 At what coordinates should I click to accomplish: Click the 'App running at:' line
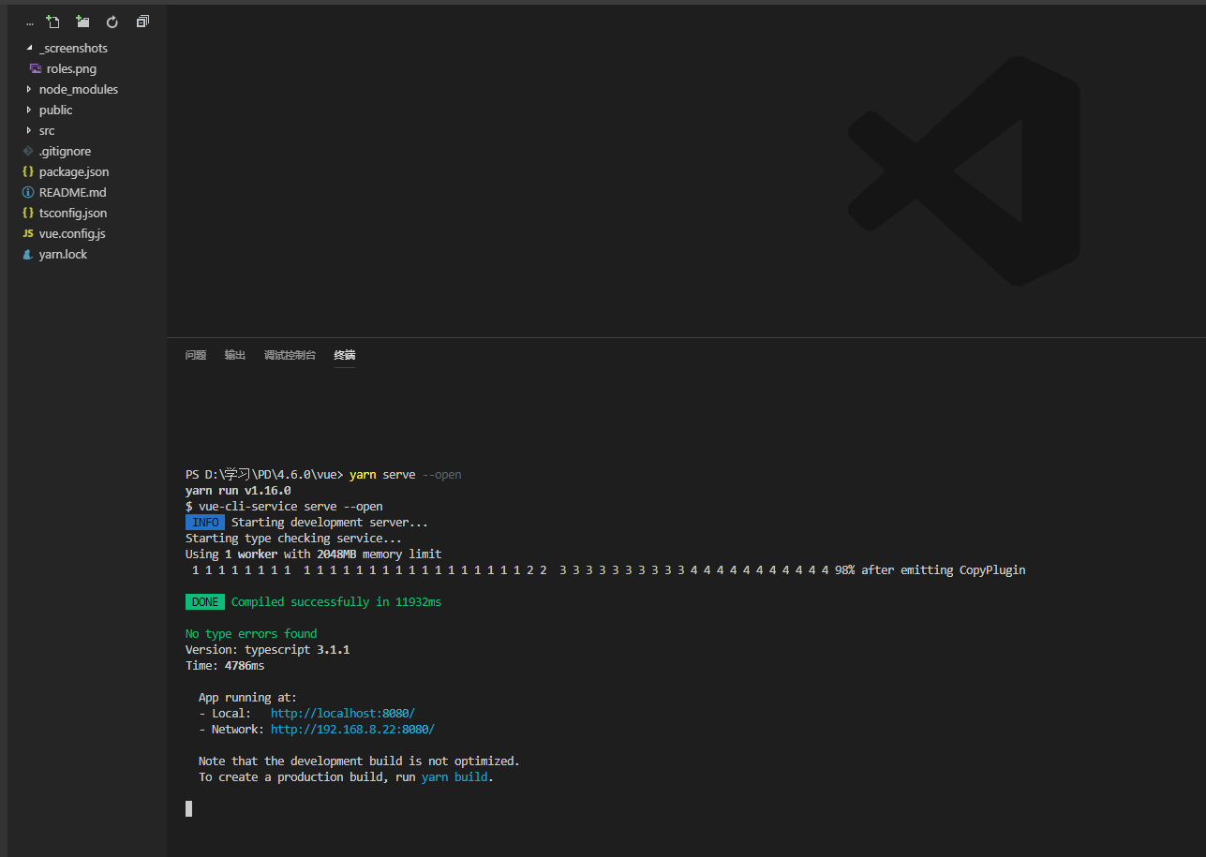(x=247, y=698)
